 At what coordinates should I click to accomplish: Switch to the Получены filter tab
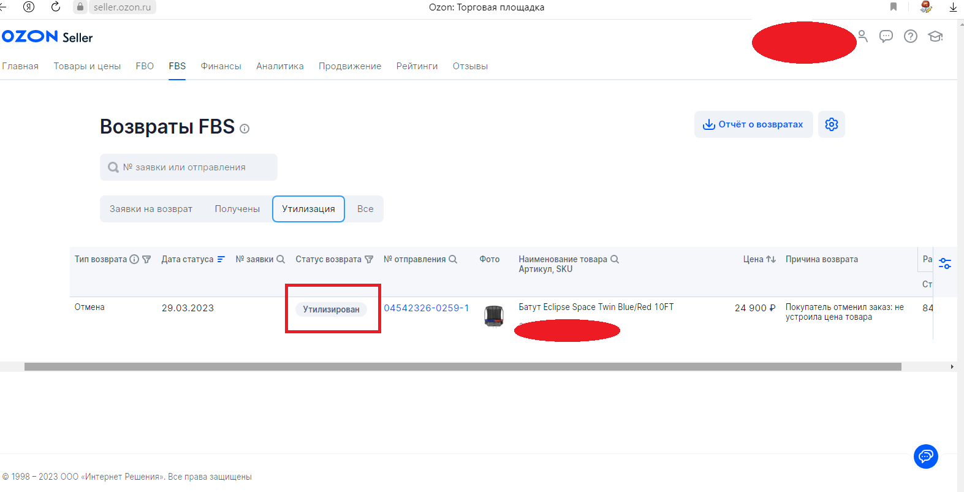coord(237,209)
